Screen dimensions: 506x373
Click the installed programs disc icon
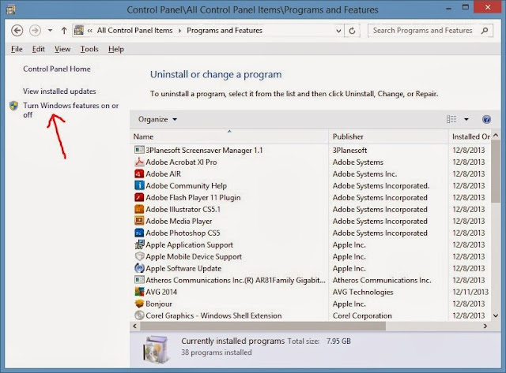click(157, 349)
